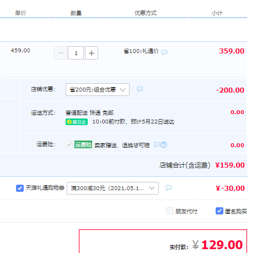The width and height of the screenshot is (257, 253).
Task: Click the green 运费险 badge
Action: coord(83,144)
